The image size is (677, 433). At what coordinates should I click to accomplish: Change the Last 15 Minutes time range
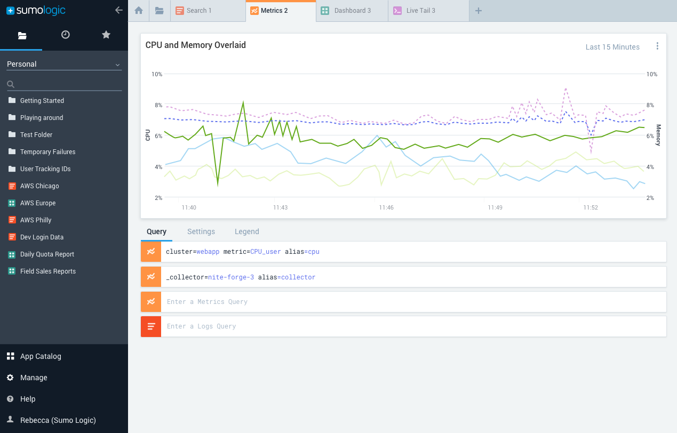click(612, 47)
